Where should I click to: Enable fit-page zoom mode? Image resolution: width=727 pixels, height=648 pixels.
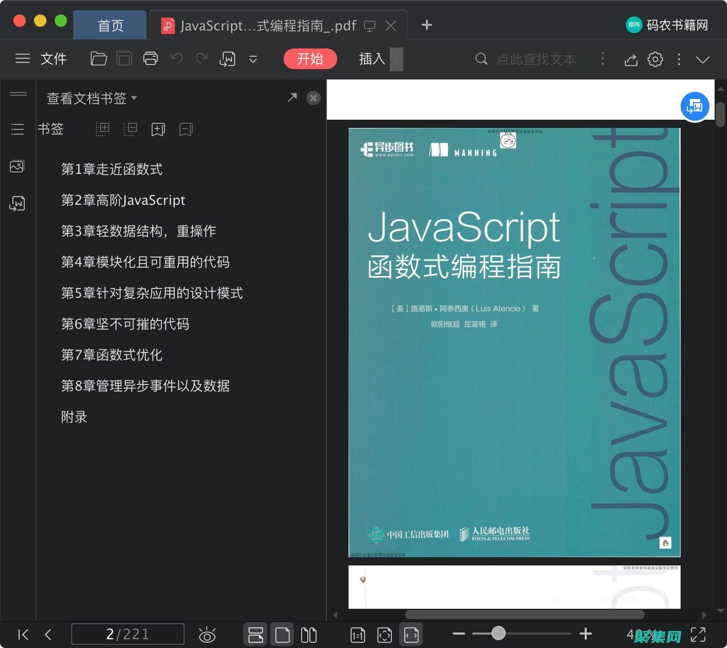(385, 635)
